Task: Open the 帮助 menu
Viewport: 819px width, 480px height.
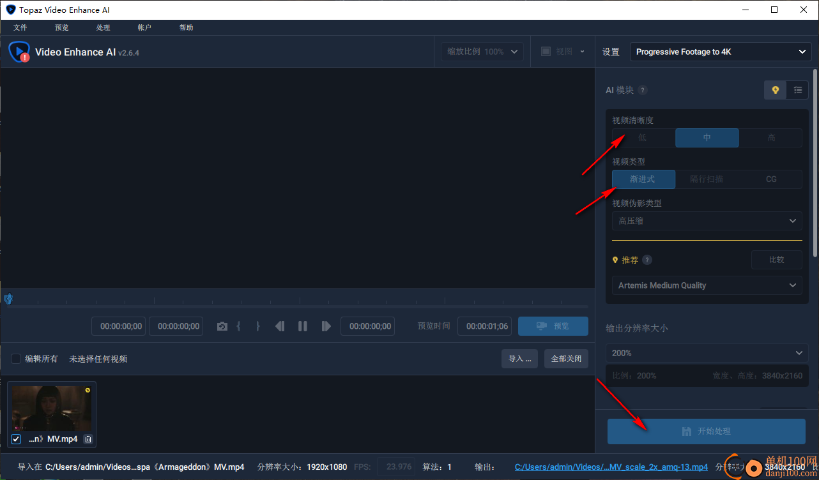Action: click(x=187, y=27)
